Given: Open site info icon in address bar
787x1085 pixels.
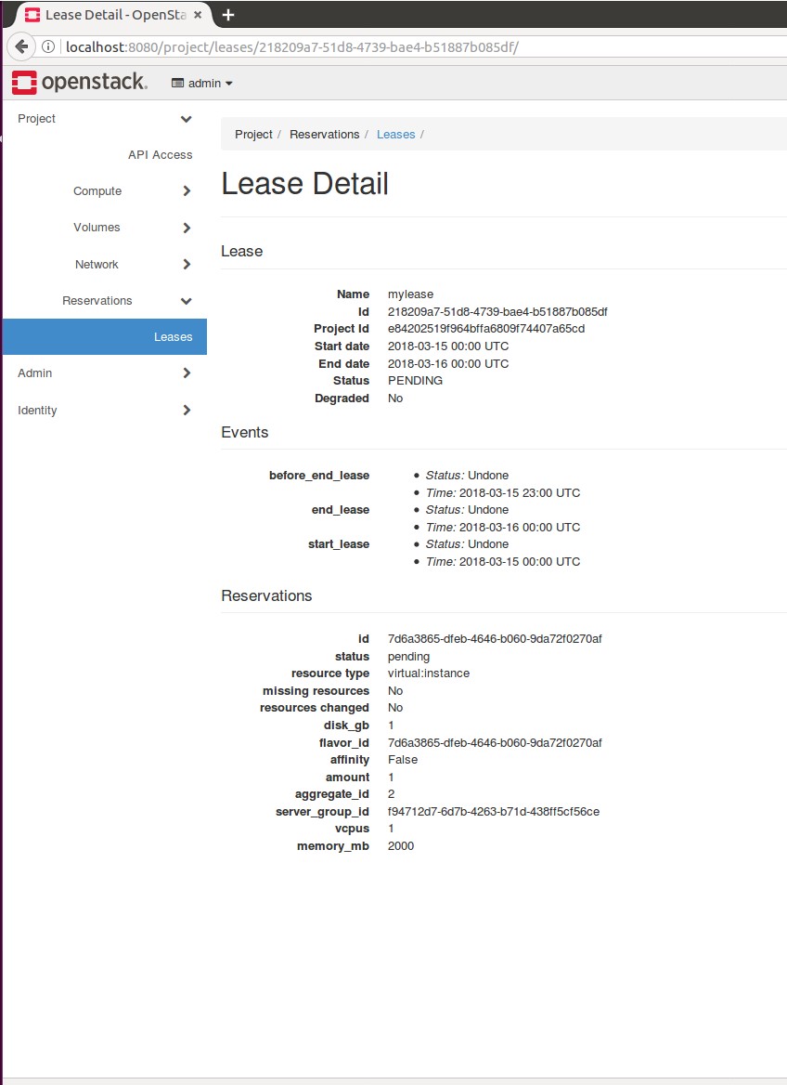Looking at the screenshot, I should tap(48, 47).
